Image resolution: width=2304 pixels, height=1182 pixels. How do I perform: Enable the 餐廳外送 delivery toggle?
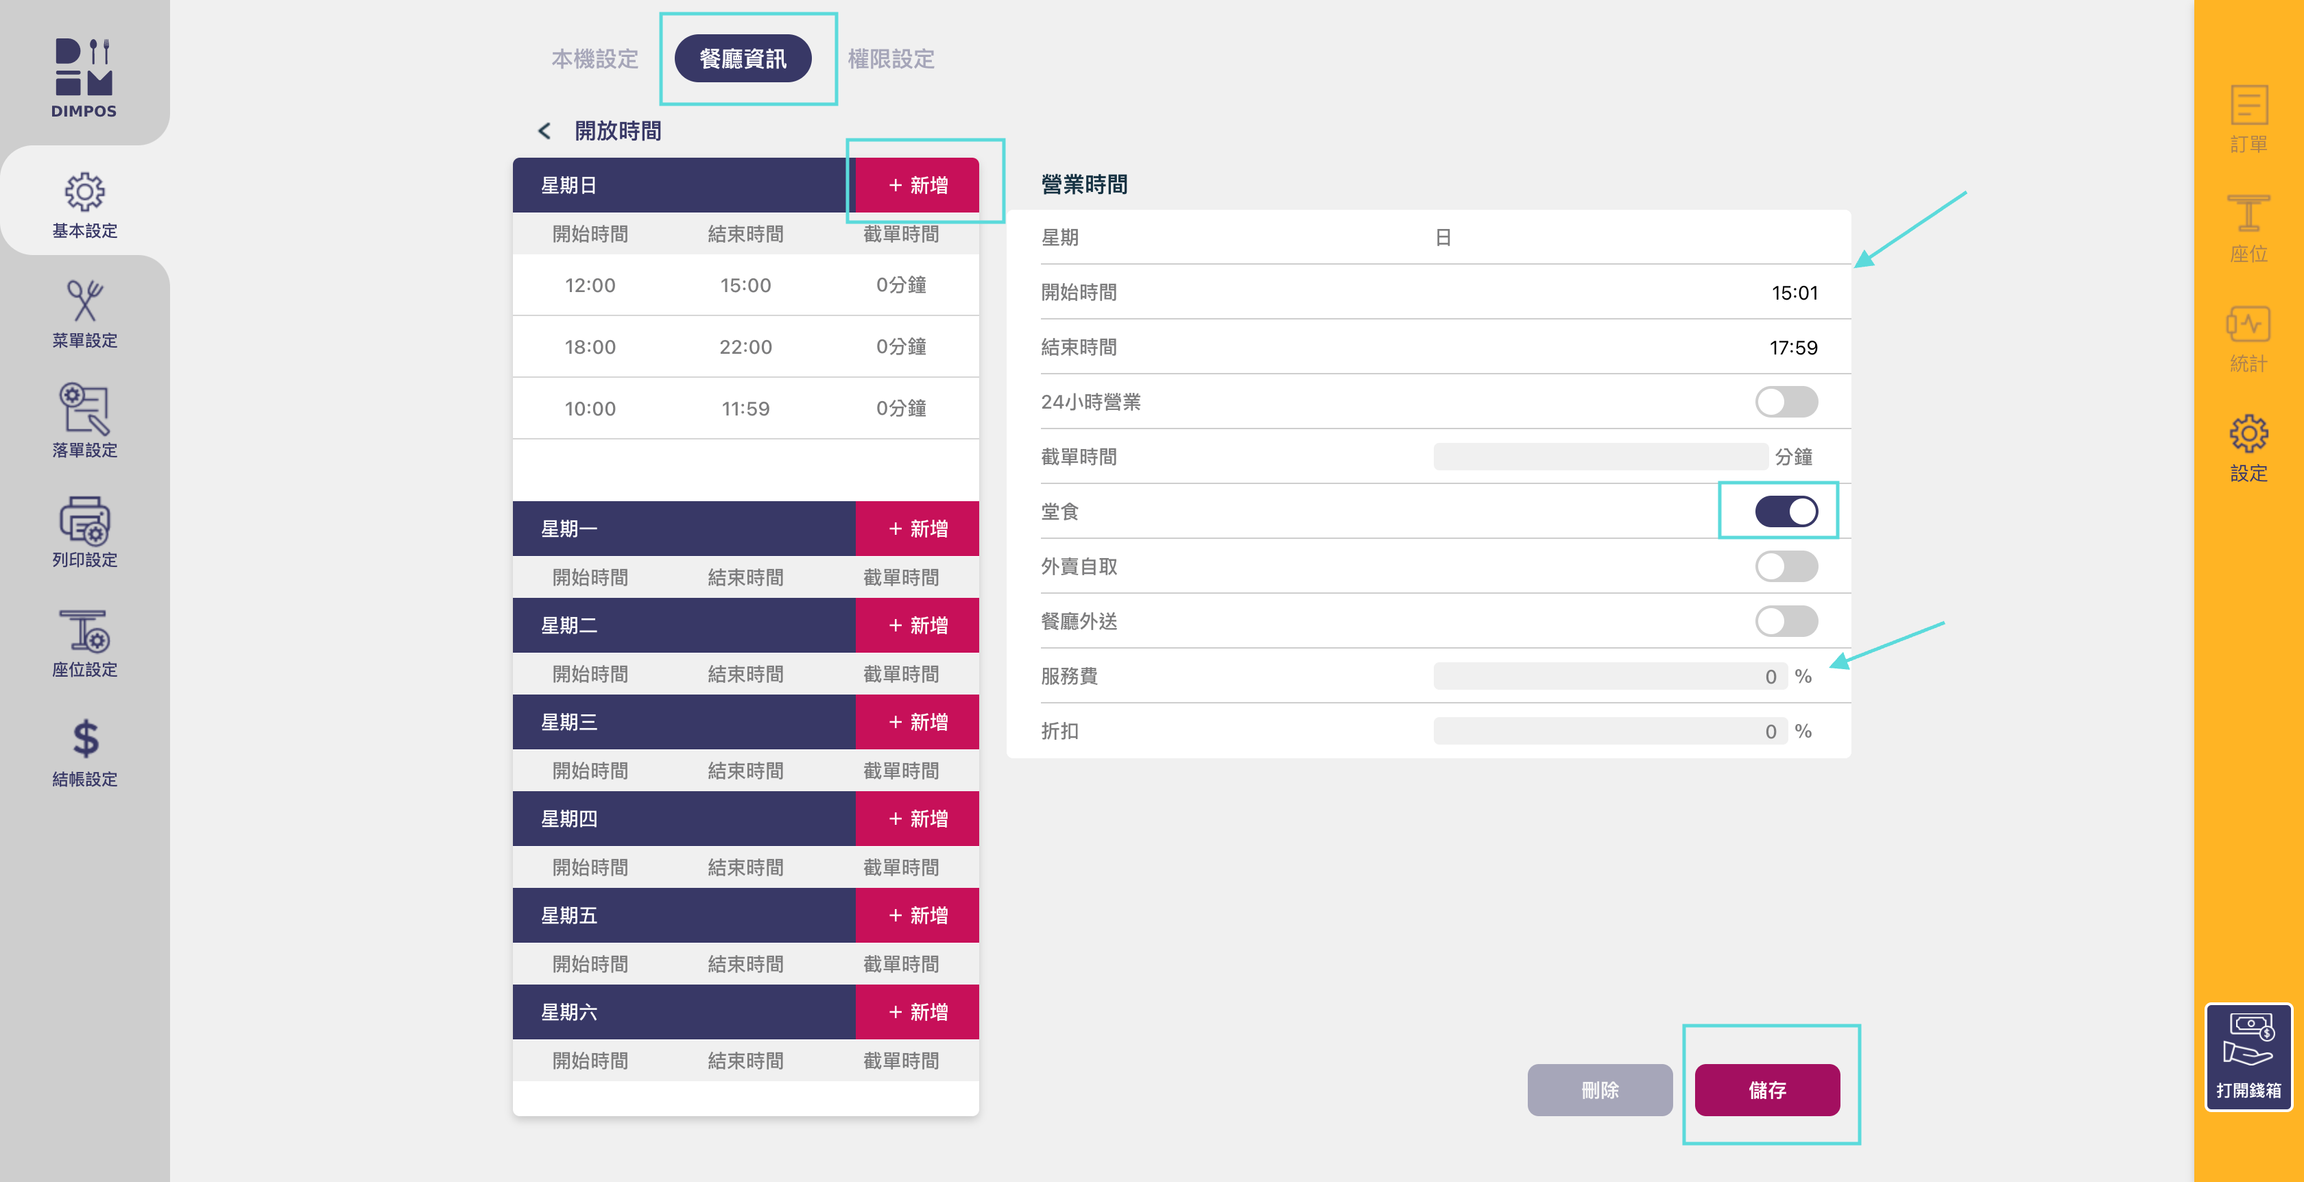click(x=1785, y=621)
